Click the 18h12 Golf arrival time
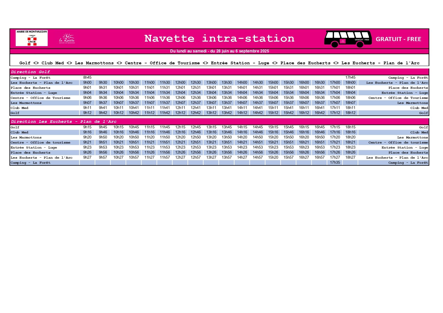443x313 pixels. (x=350, y=113)
